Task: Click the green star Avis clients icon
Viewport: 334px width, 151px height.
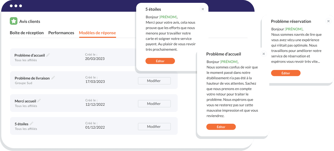Action: point(13,21)
